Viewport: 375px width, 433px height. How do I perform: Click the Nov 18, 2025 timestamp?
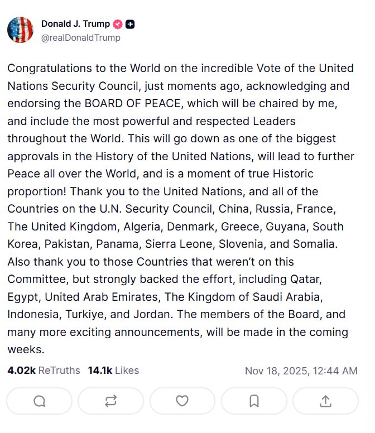(301, 371)
